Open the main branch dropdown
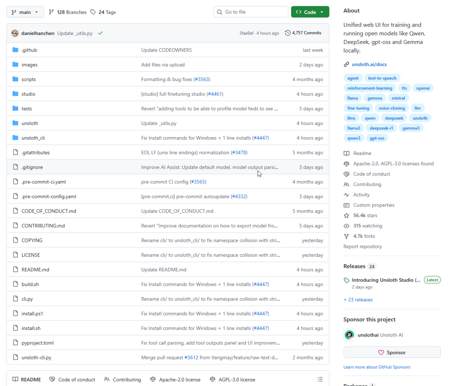The width and height of the screenshot is (449, 386). 25,12
